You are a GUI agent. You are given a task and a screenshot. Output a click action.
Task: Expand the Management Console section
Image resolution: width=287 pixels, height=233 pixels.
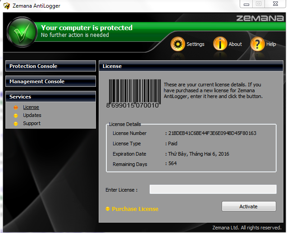[x=51, y=81]
